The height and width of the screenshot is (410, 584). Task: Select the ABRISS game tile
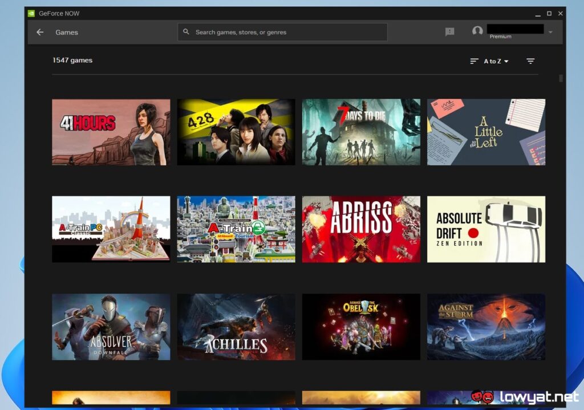[361, 229]
